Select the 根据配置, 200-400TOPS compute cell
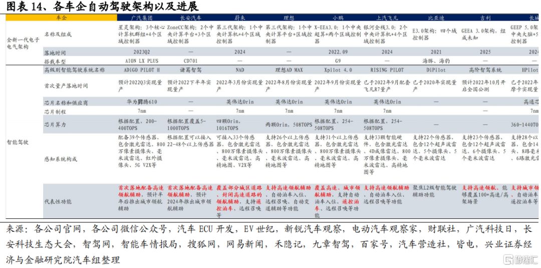The width and height of the screenshot is (541, 268). pyautogui.click(x=137, y=124)
